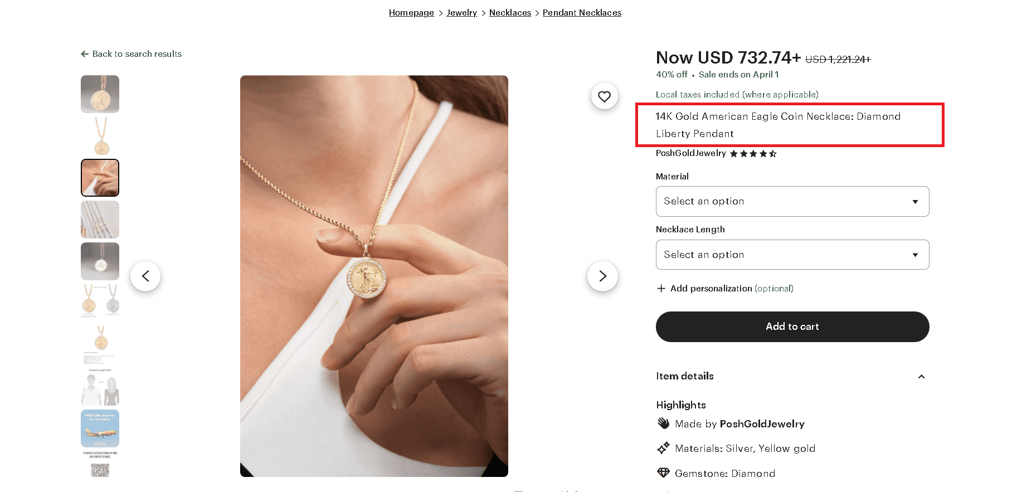Click the back arrow beside search results
Viewport: 1017px width, 492px height.
click(84, 53)
